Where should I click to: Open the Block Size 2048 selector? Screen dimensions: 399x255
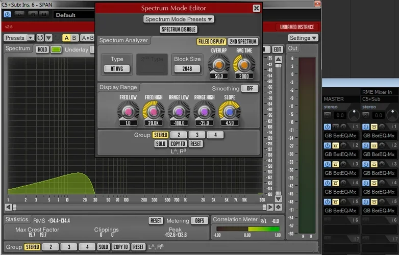click(x=187, y=69)
